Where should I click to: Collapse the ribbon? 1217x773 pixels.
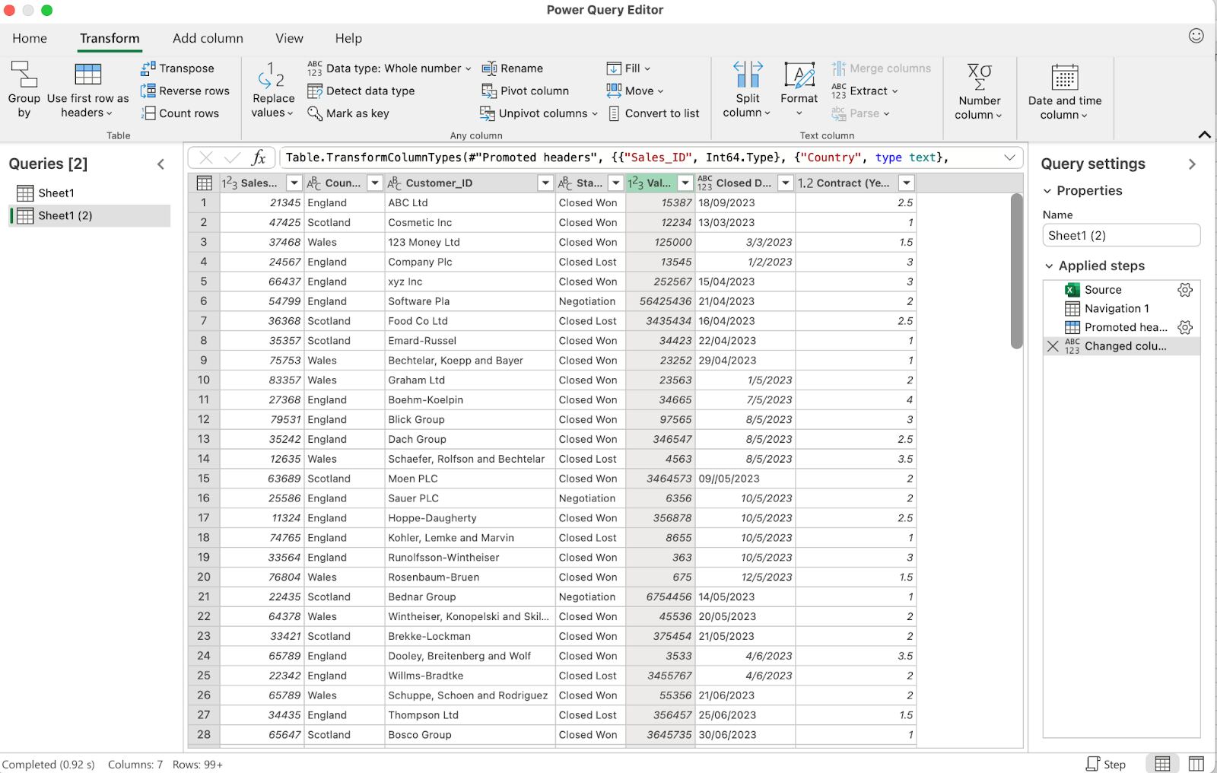(x=1204, y=135)
